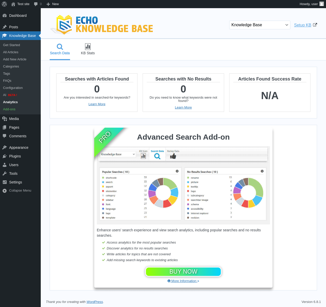Click the Version 6.8.1 text
This screenshot has height=307, width=326.
click(x=311, y=302)
